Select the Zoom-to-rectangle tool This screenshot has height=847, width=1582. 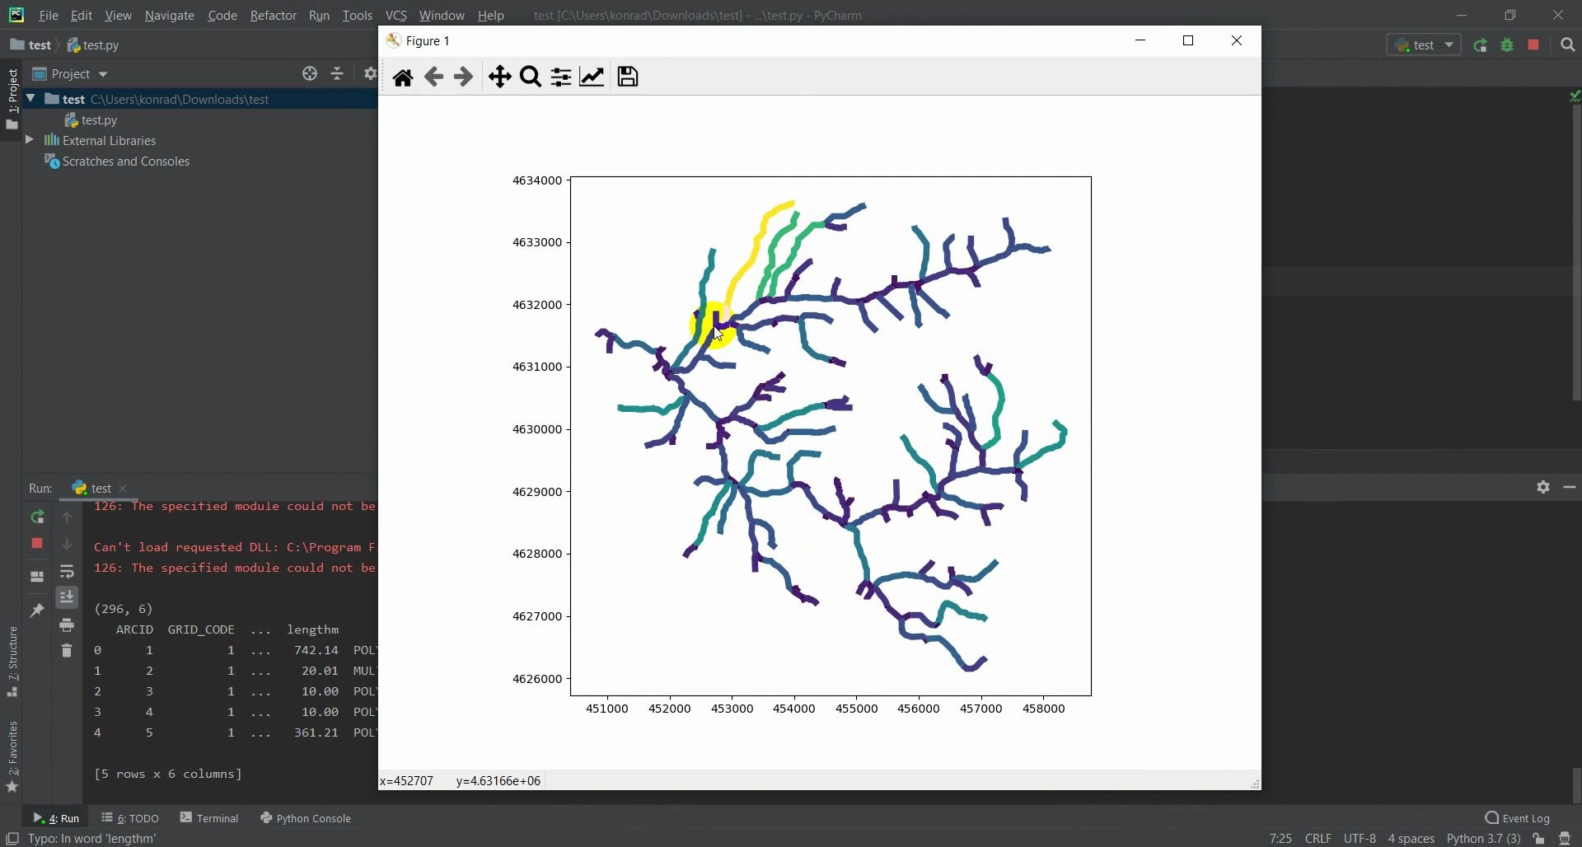[530, 77]
